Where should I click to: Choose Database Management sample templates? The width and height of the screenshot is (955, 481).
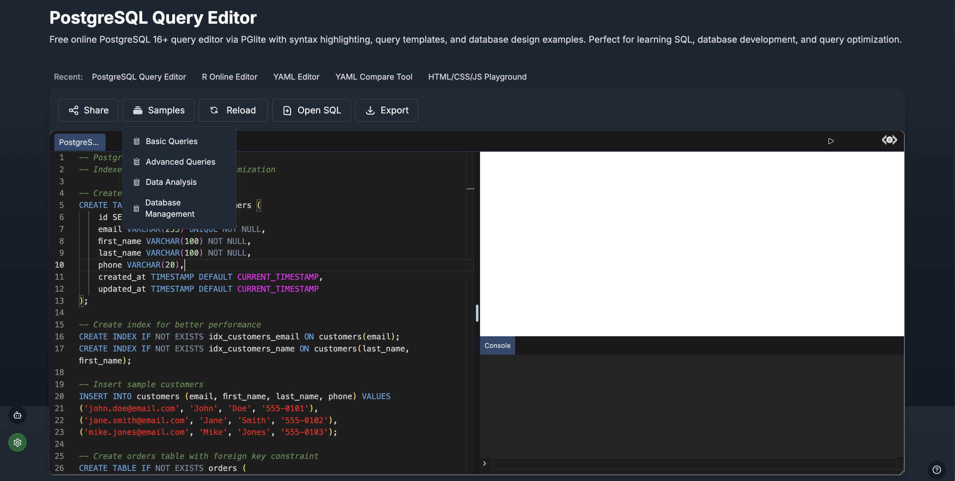pos(170,208)
